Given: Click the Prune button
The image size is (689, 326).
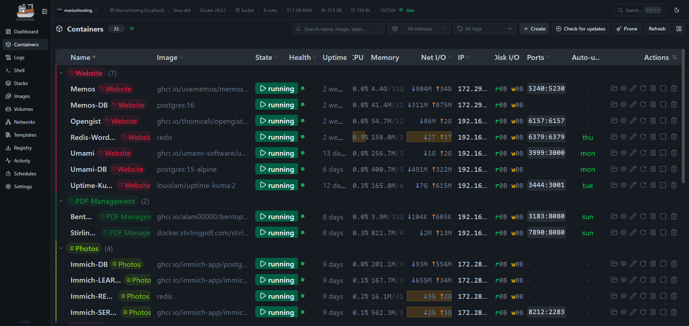Looking at the screenshot, I should point(627,29).
